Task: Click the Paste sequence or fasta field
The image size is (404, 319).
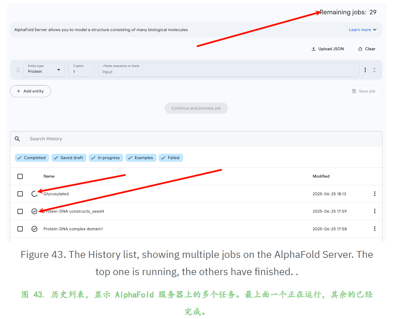Action: pos(228,70)
